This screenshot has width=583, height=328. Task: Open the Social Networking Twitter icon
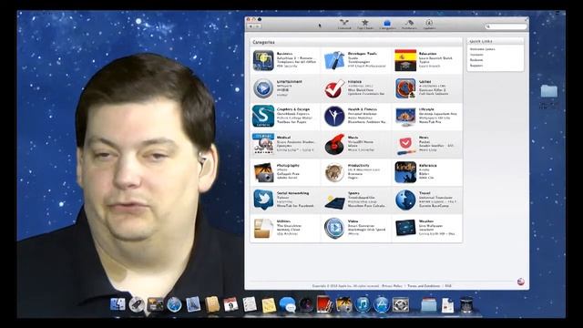pos(263,200)
